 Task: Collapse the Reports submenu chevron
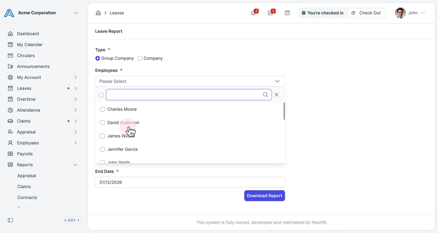[x=75, y=165]
